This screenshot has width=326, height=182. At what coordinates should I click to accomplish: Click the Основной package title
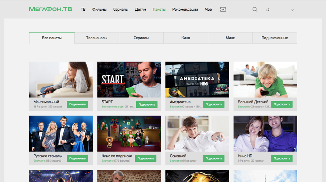tap(178, 156)
